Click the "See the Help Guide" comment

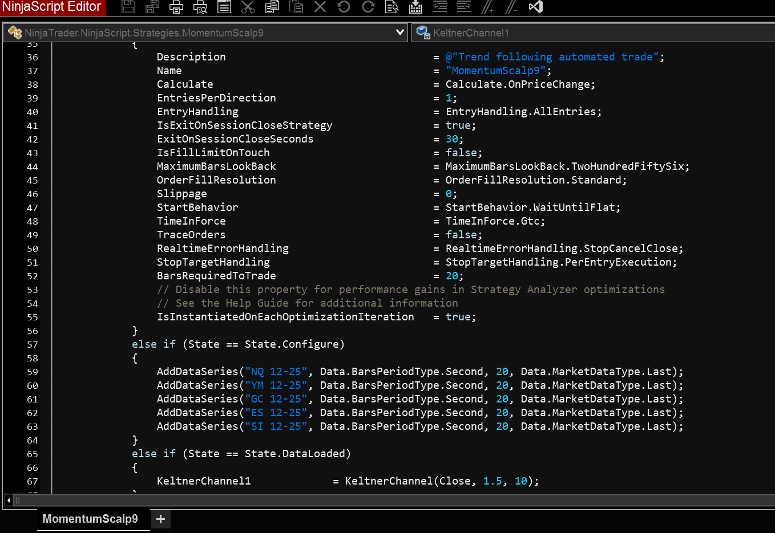(x=308, y=303)
